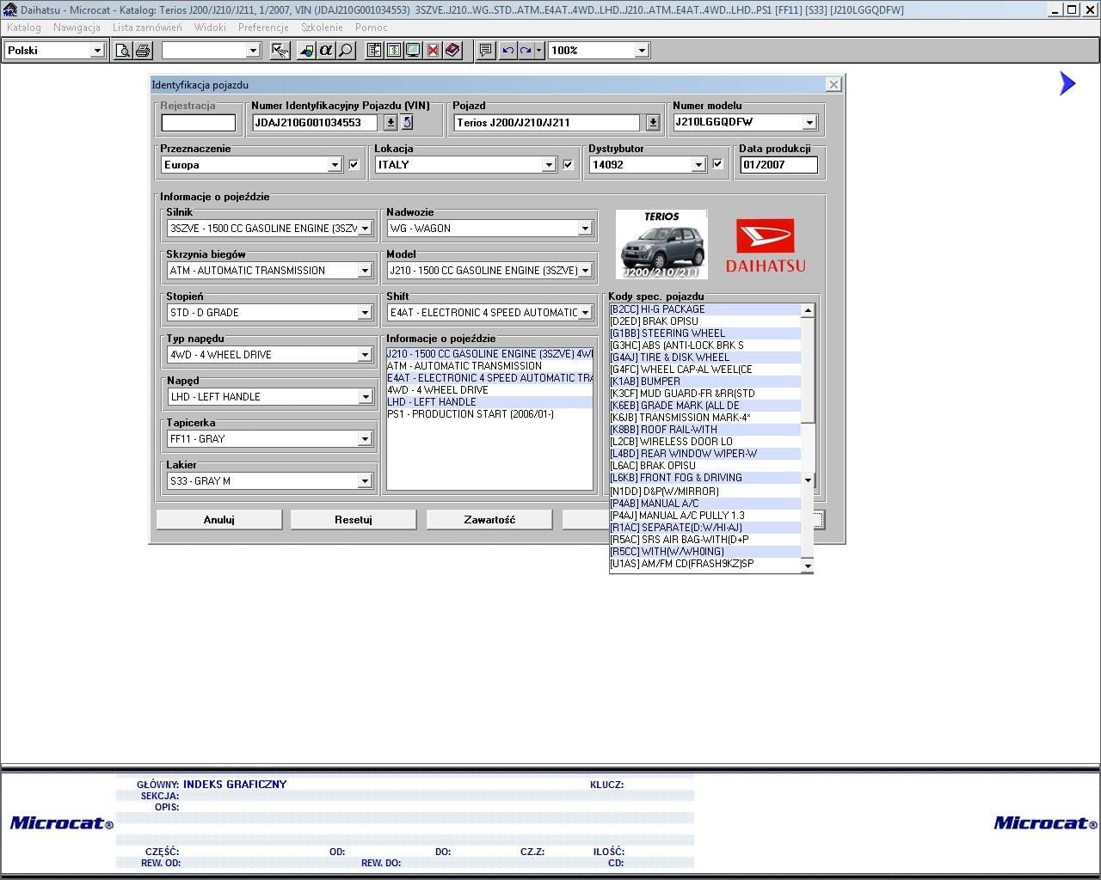Open the Nadwozie WG - WAGON dropdown
The width and height of the screenshot is (1101, 880).
point(585,229)
